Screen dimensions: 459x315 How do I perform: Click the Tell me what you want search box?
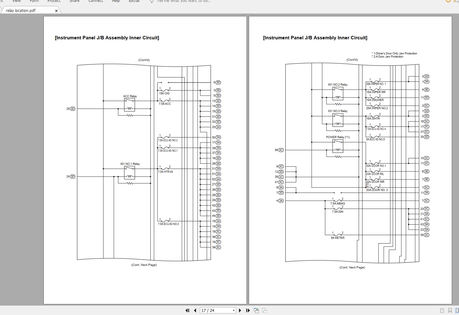183,1
